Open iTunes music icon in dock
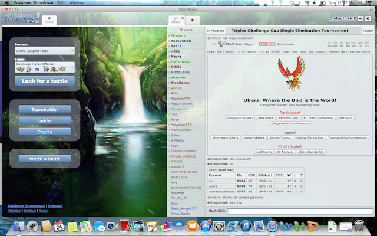377x236 pixels. click(x=246, y=226)
